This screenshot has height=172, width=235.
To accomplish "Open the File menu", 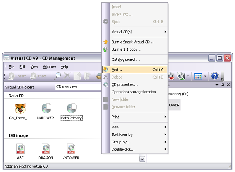I will (x=11, y=66).
